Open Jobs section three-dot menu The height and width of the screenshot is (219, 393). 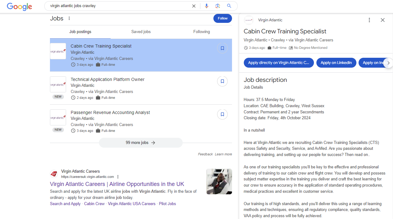tap(69, 19)
